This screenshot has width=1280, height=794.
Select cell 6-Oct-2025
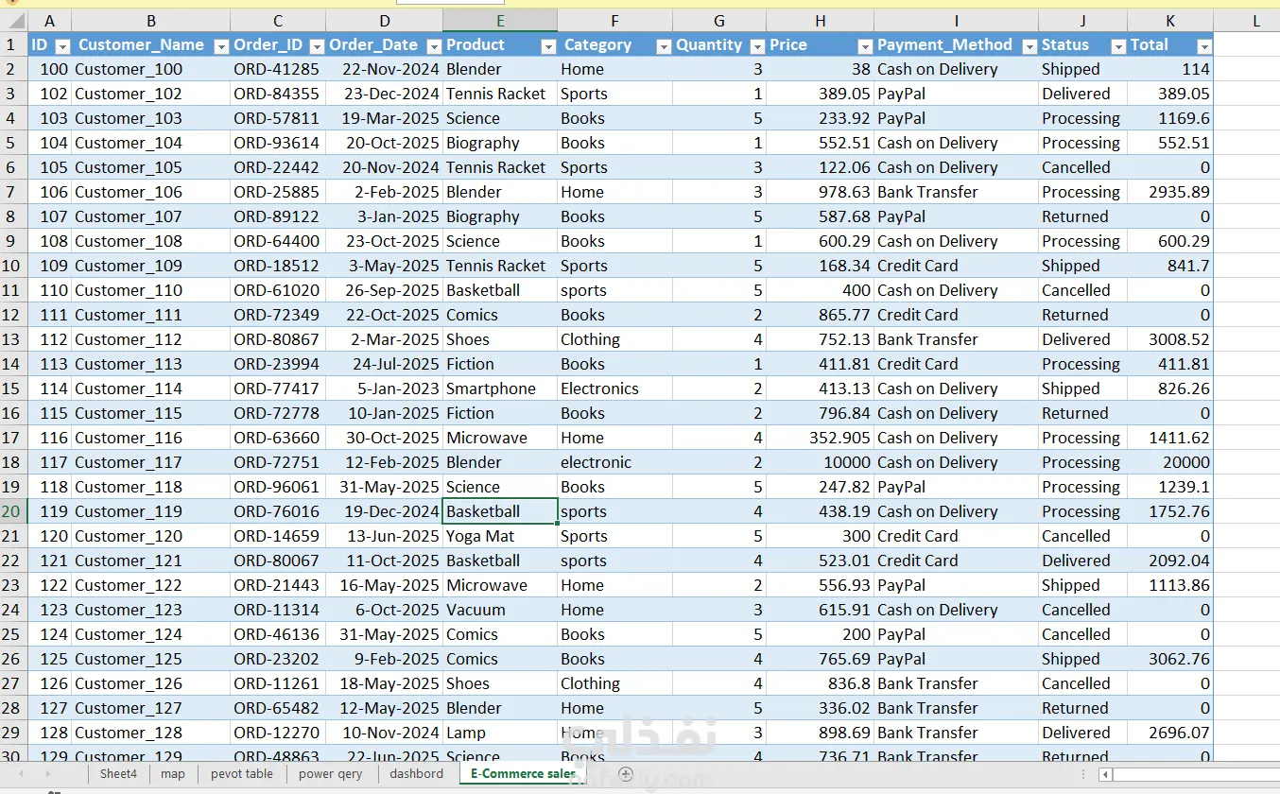[384, 610]
